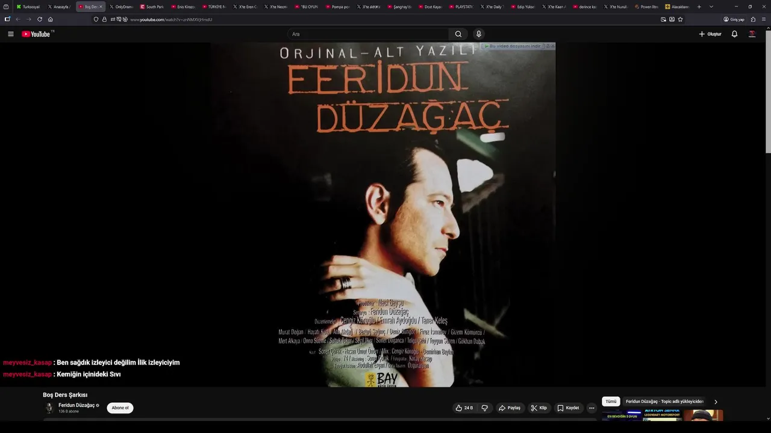Switch to the Power-Xtra tab
Viewport: 771px width, 433px height.
click(648, 7)
